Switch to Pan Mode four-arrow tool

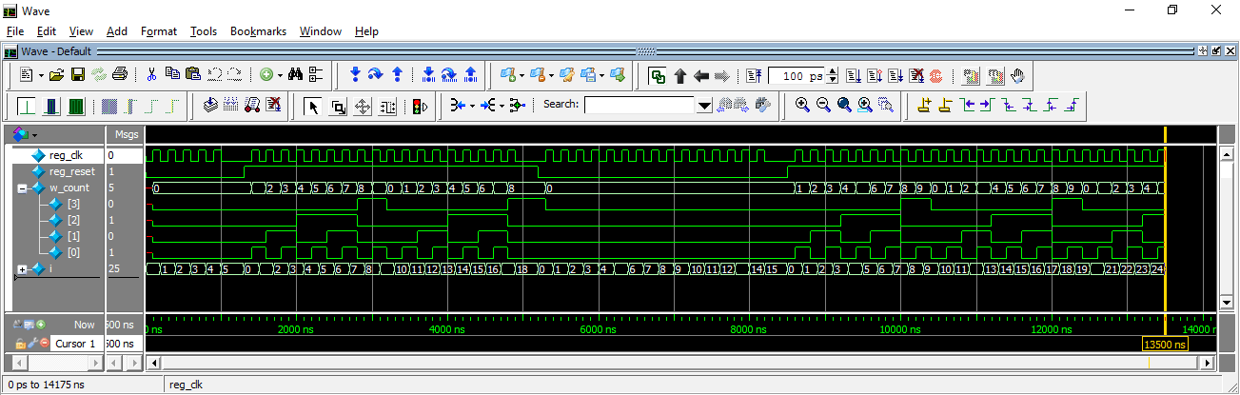coord(363,107)
